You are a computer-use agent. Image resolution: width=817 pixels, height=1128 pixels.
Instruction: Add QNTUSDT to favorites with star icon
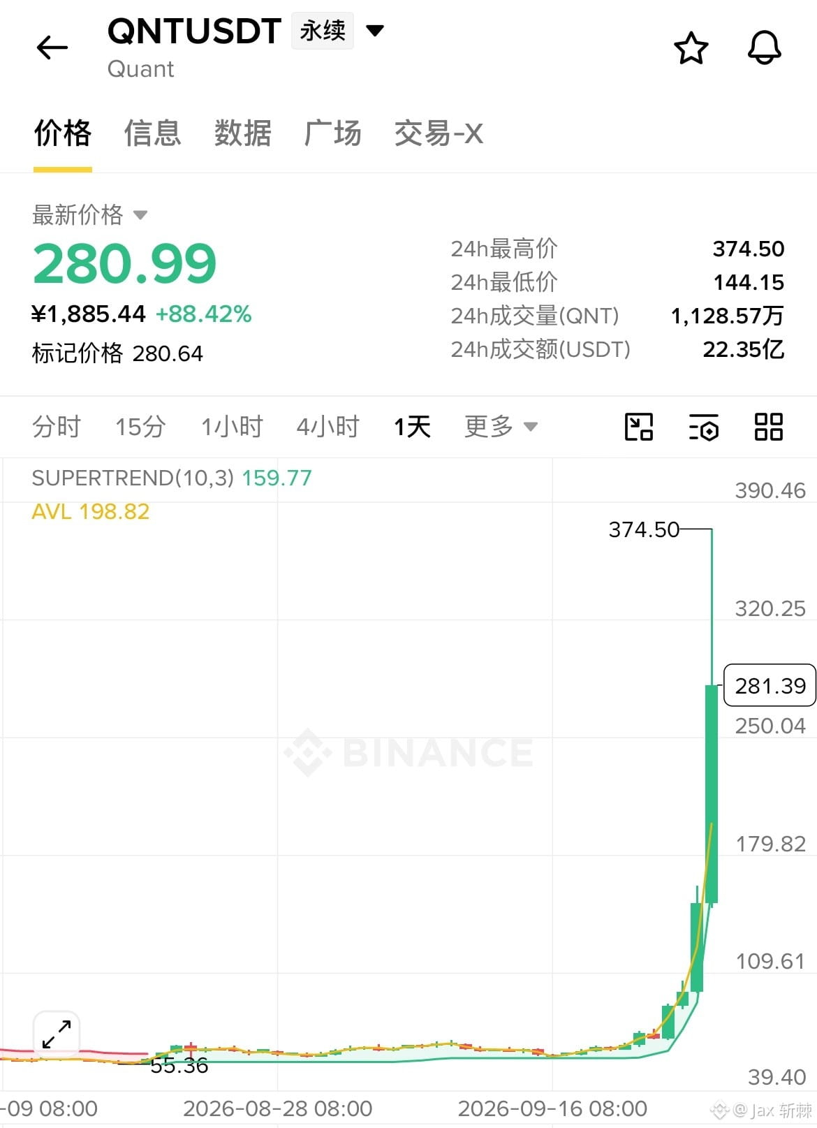tap(691, 48)
